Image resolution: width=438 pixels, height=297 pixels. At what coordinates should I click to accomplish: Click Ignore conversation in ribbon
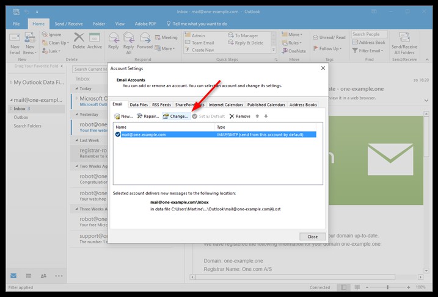click(51, 35)
